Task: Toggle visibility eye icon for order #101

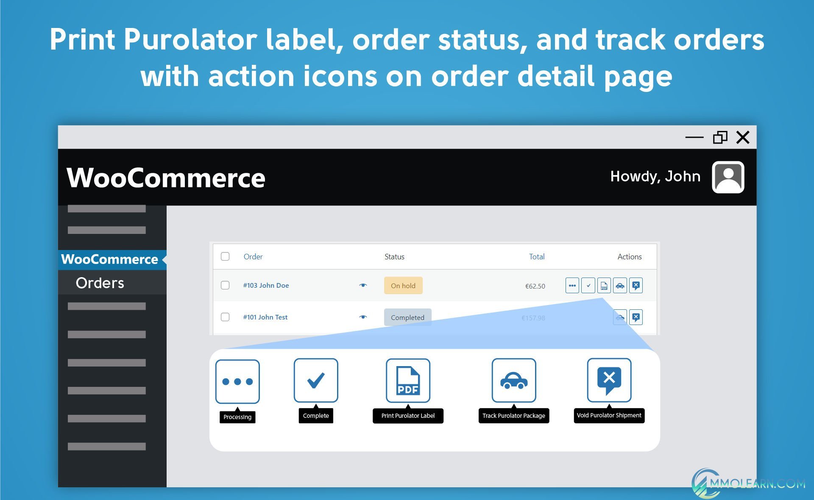Action: click(x=362, y=317)
